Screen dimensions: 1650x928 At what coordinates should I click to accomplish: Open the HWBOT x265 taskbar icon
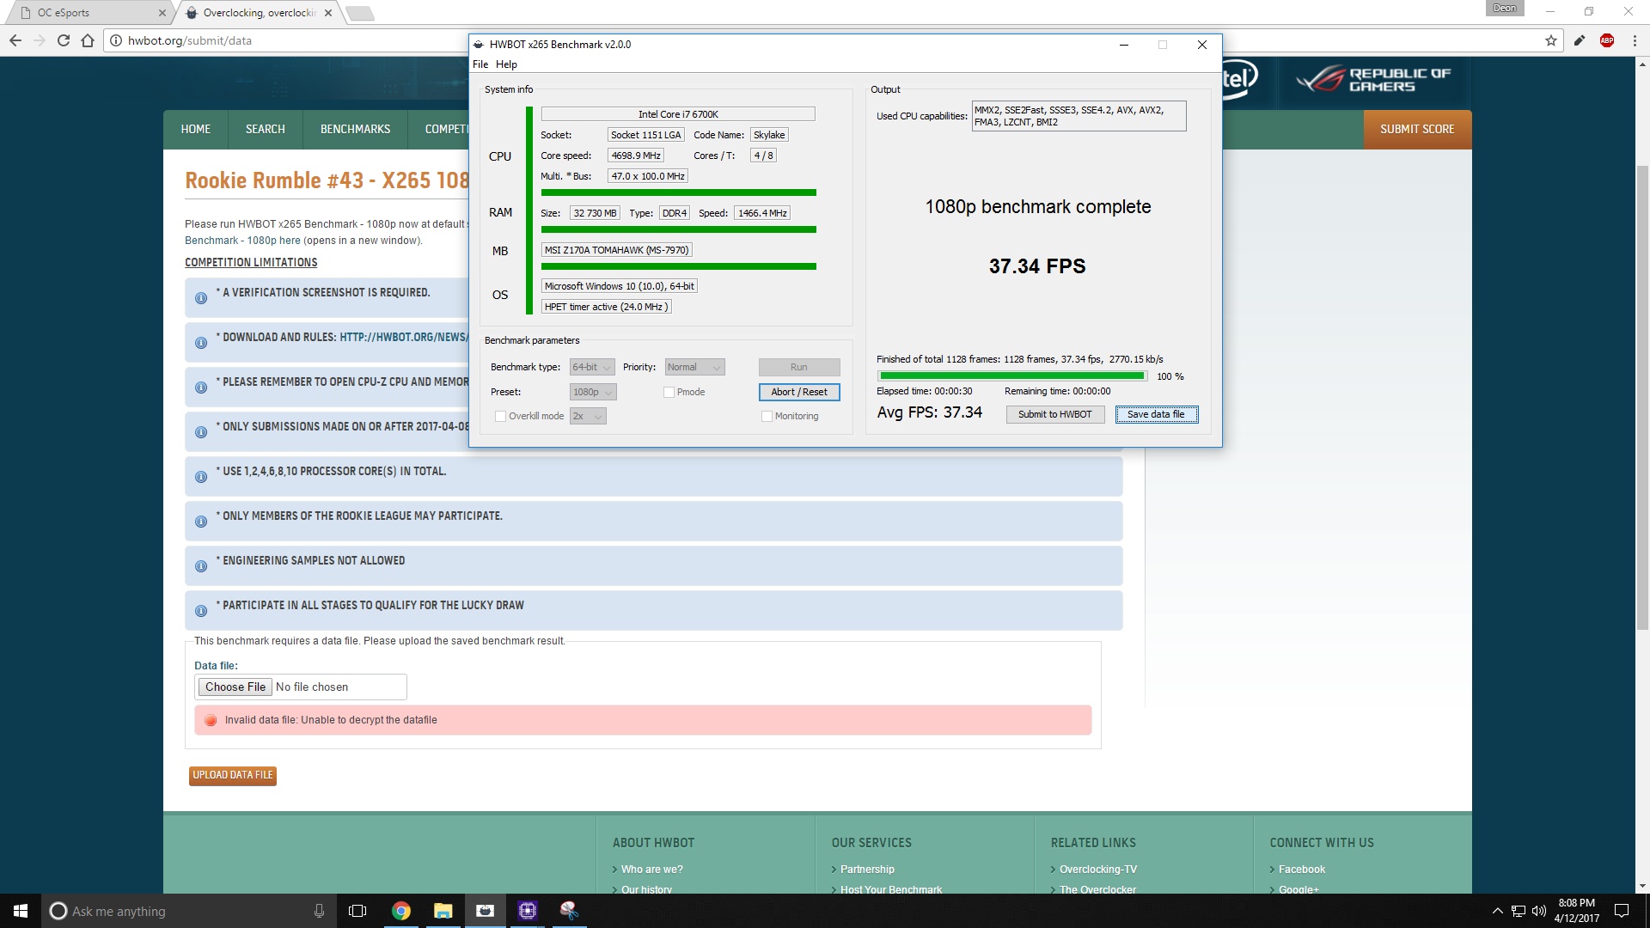click(485, 911)
